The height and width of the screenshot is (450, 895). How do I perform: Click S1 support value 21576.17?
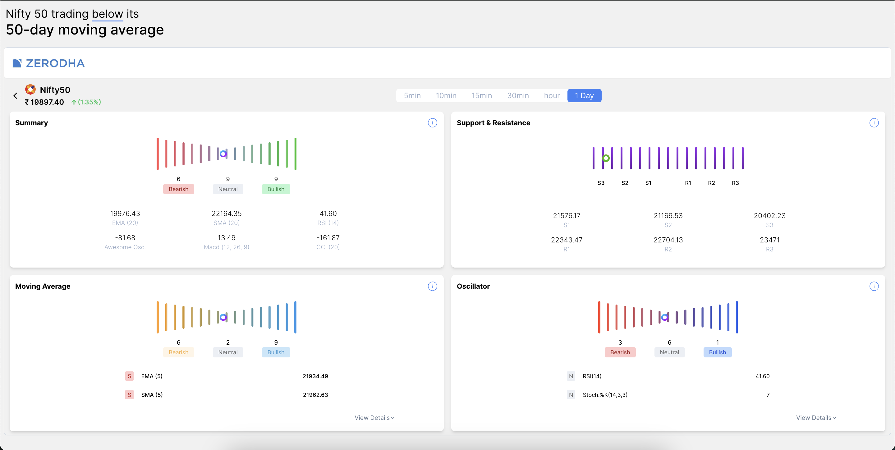(567, 215)
